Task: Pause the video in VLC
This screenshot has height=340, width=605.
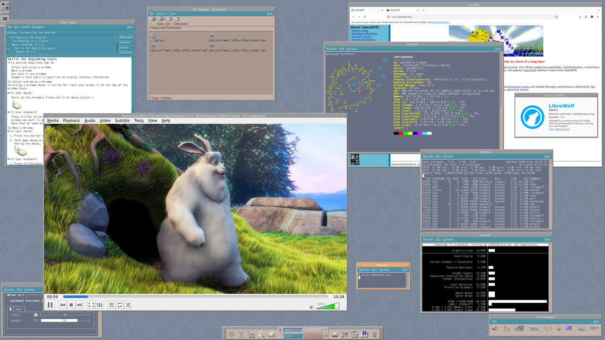Action: click(50, 305)
